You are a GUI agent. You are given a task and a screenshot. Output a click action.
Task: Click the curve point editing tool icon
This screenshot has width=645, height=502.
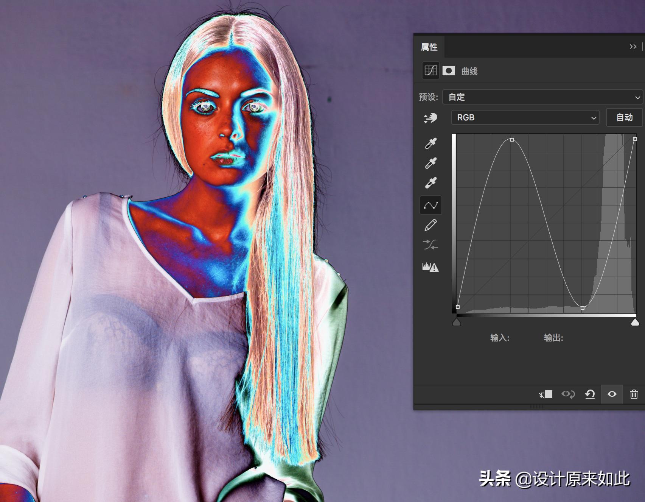point(431,205)
